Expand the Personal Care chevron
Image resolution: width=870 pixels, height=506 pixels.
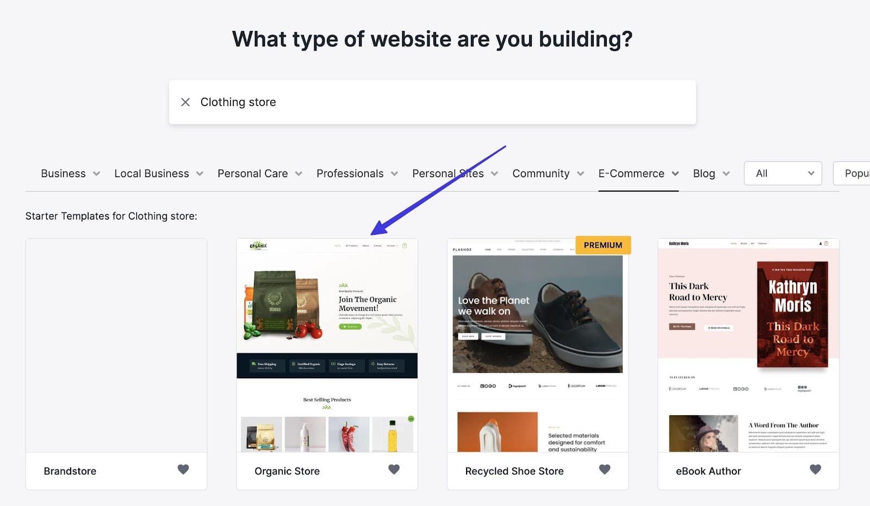pyautogui.click(x=299, y=174)
